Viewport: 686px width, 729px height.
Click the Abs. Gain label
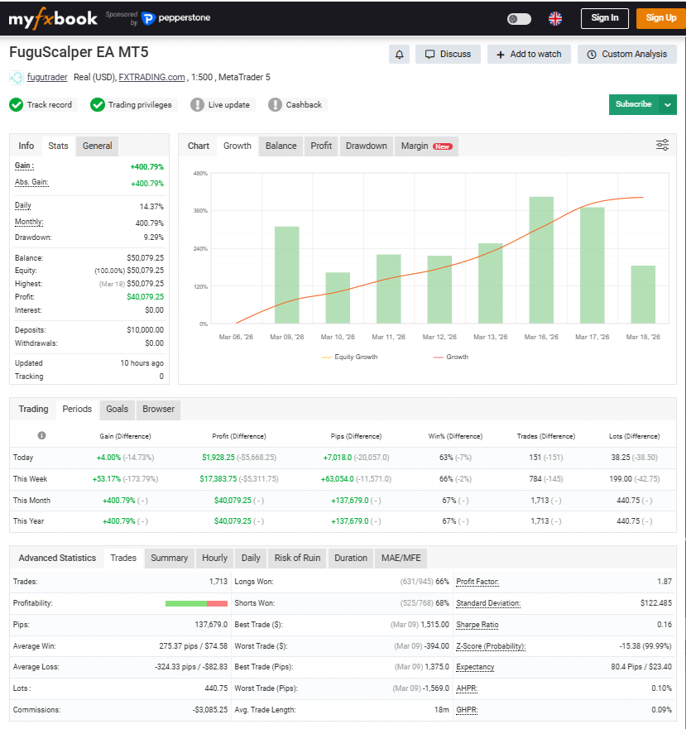pyautogui.click(x=31, y=182)
